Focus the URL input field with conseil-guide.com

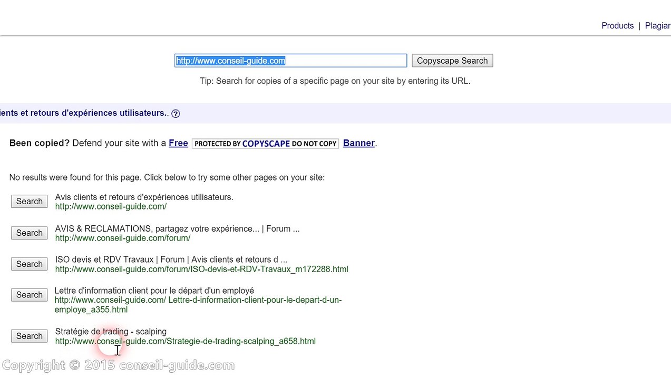290,61
